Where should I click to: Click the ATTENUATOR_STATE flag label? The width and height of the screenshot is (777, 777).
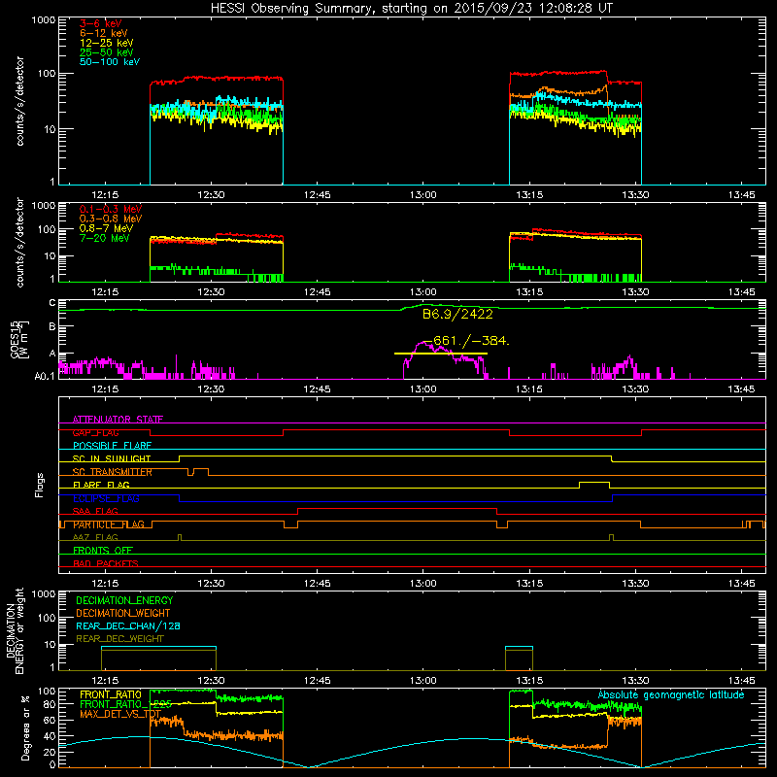coord(118,420)
